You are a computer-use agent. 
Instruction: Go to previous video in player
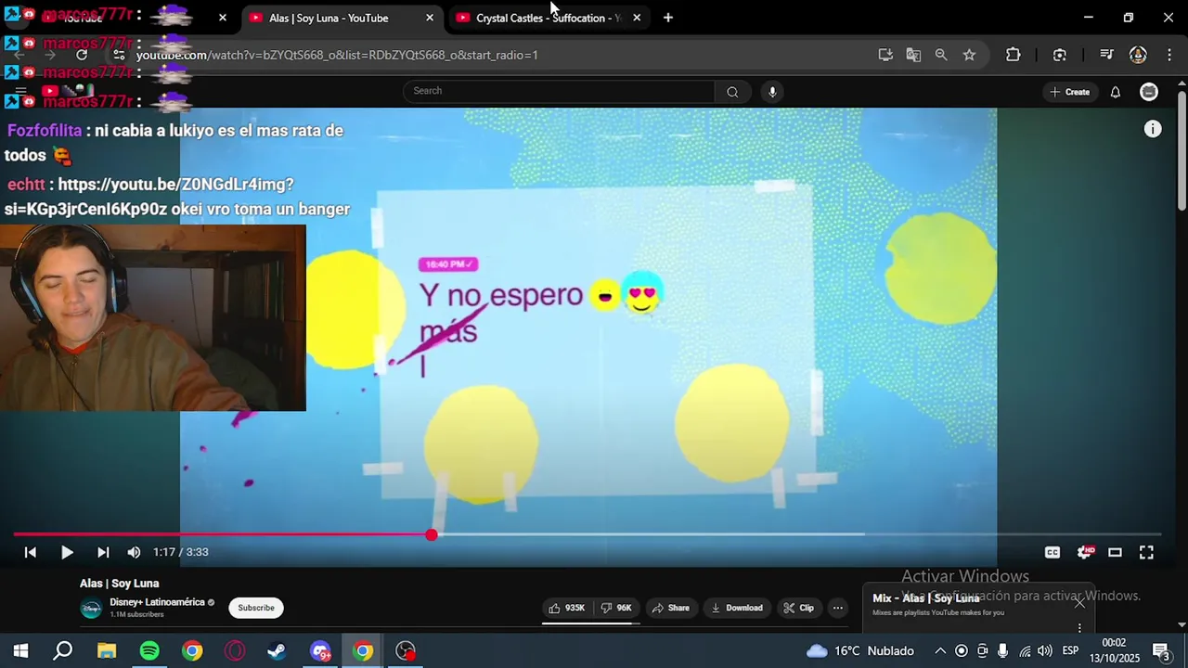click(x=30, y=552)
